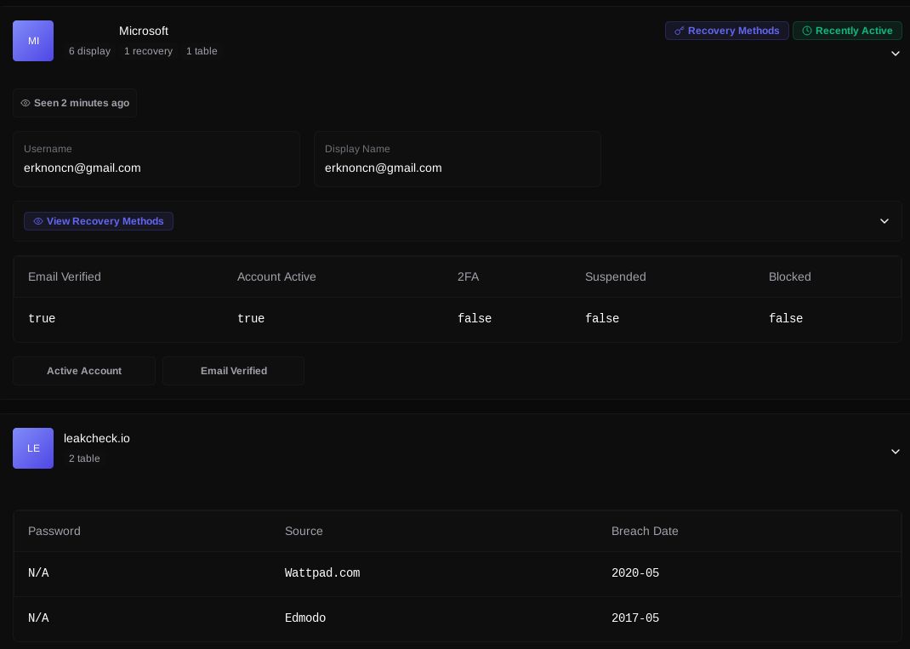Click the Suspended column header
Viewport: 910px width, 649px height.
615,277
